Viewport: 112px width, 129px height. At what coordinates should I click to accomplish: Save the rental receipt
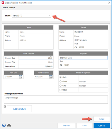84,126
